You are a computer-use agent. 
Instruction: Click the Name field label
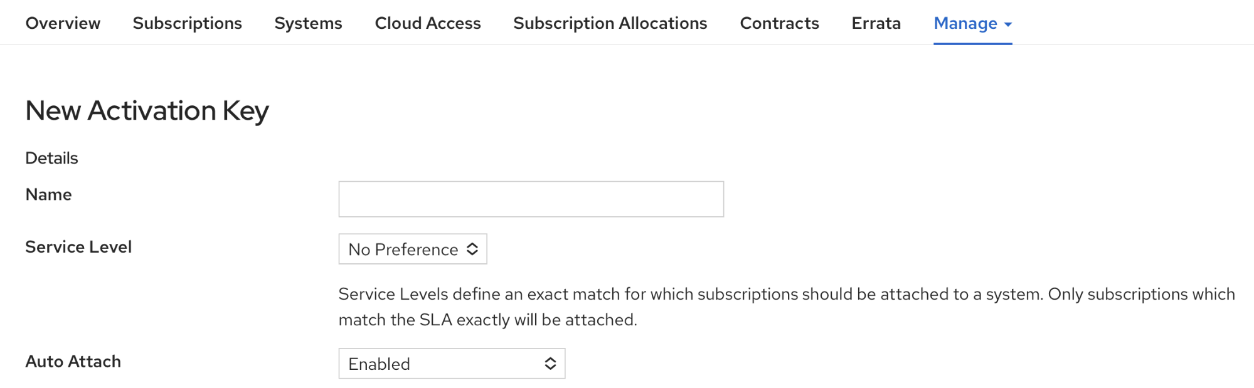(48, 195)
